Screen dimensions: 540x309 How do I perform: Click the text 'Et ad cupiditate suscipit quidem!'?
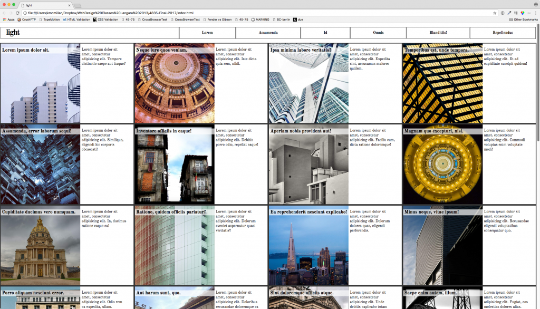point(506,61)
